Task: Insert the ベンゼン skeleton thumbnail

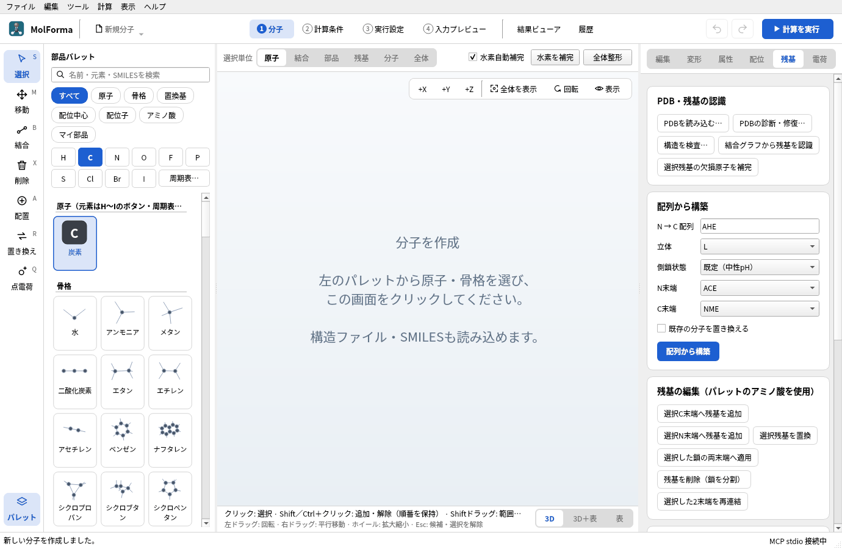Action: pyautogui.click(x=123, y=440)
